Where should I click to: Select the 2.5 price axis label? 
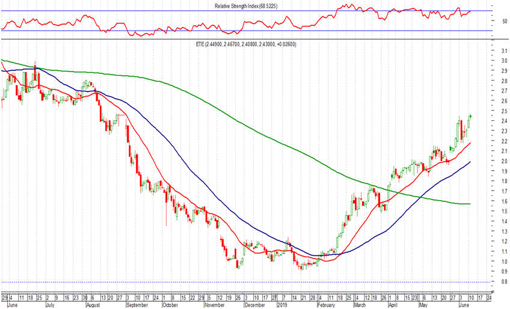(x=504, y=111)
